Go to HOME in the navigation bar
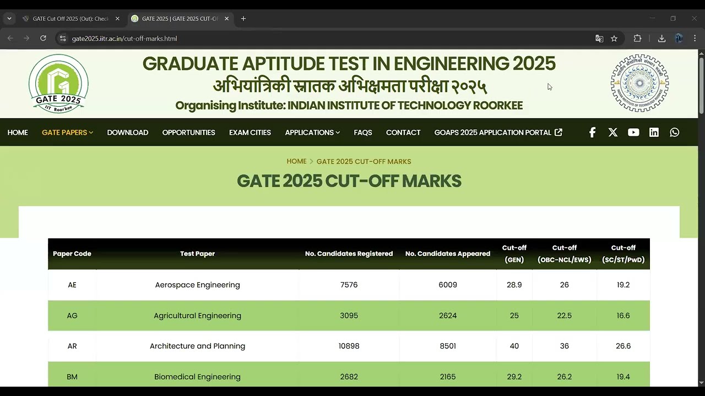This screenshot has height=396, width=705. [18, 133]
